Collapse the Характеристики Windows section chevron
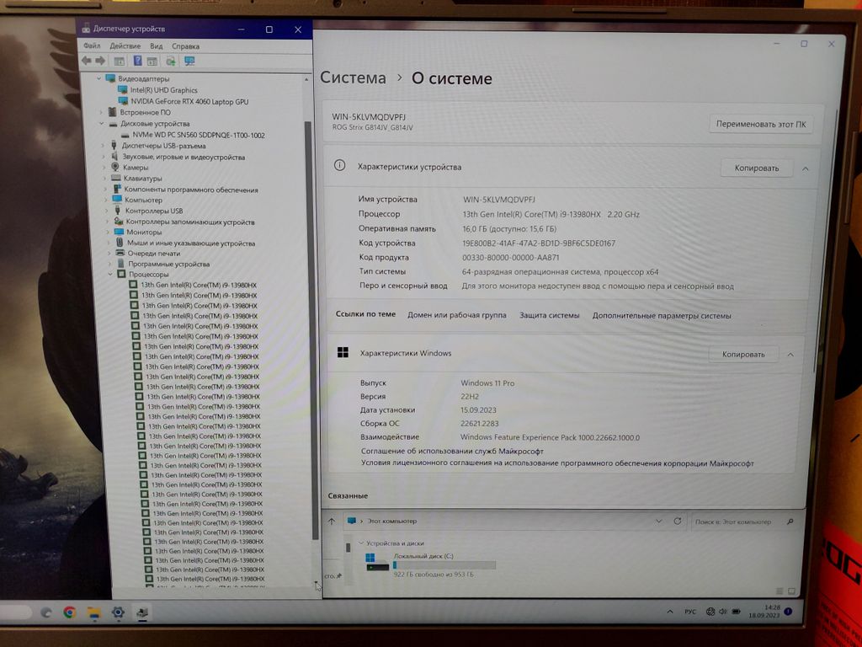The height and width of the screenshot is (647, 862). click(790, 355)
